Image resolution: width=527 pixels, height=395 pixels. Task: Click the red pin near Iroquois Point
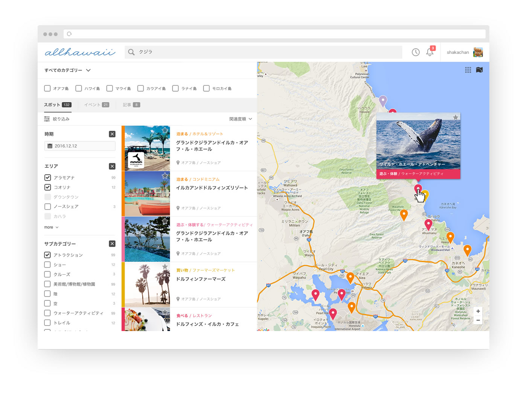[x=333, y=313]
